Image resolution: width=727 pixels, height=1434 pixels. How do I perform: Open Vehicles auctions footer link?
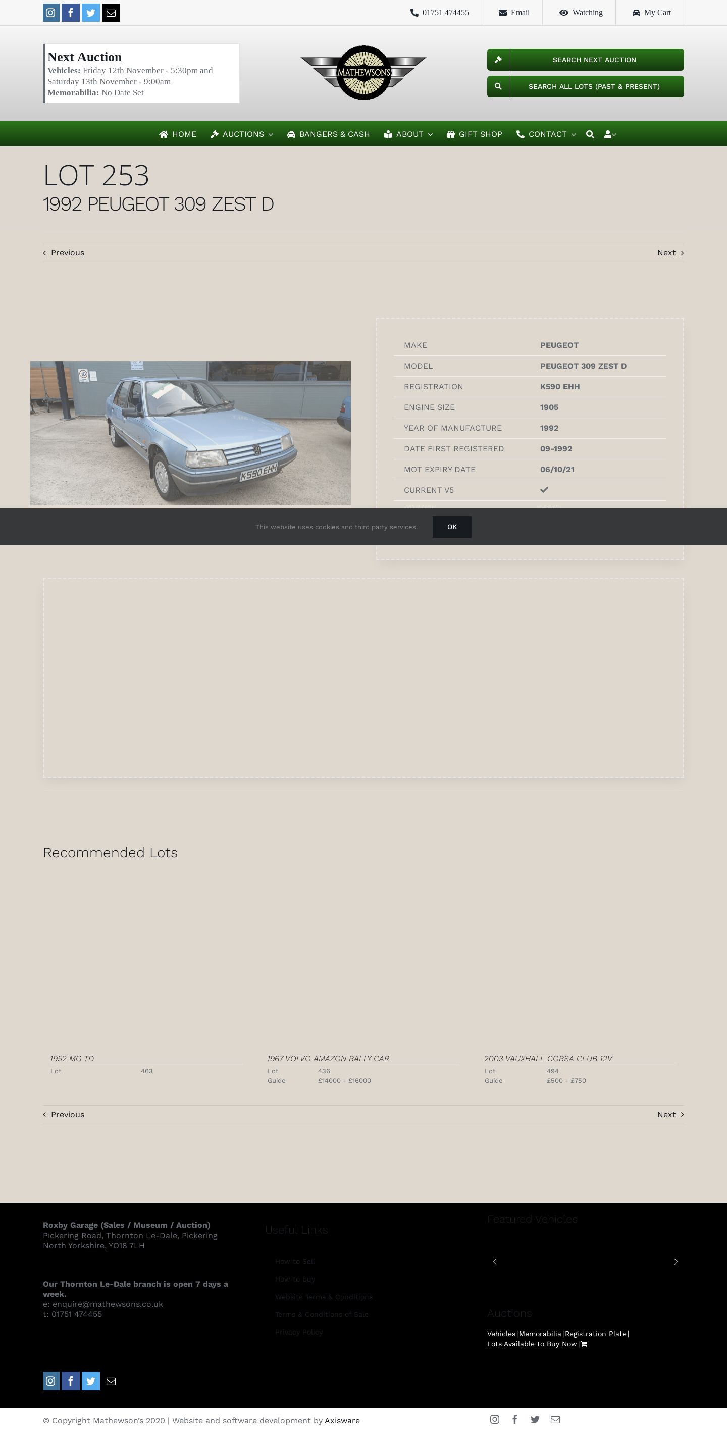[x=501, y=1333]
